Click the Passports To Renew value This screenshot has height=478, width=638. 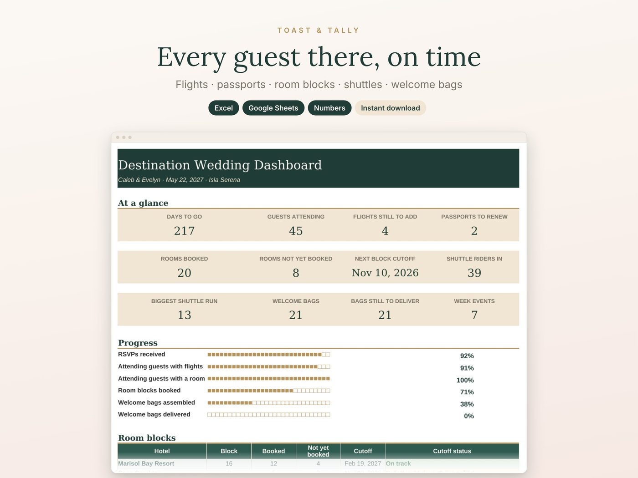coord(474,231)
